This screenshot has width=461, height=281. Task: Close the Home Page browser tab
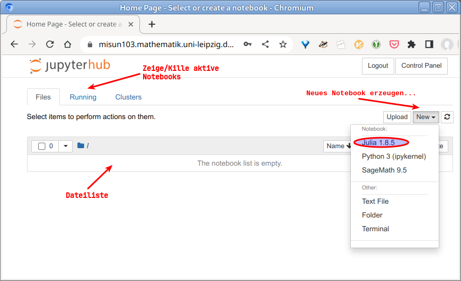[131, 24]
